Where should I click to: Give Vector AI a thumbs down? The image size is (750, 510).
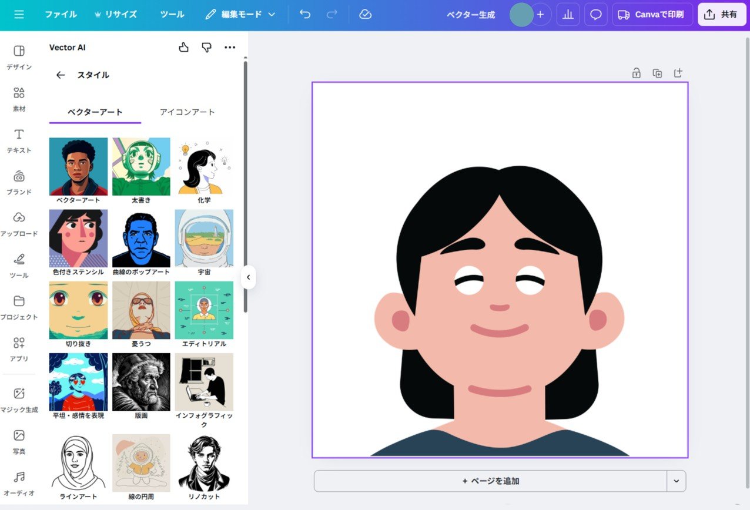206,47
